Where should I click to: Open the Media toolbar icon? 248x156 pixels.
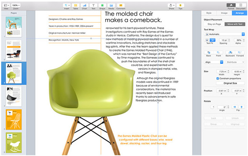pos(111,5)
